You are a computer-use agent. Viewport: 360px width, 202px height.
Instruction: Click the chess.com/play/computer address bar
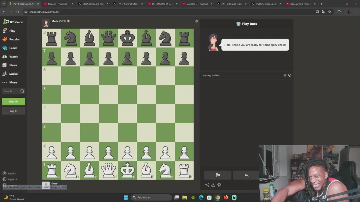tap(169, 12)
